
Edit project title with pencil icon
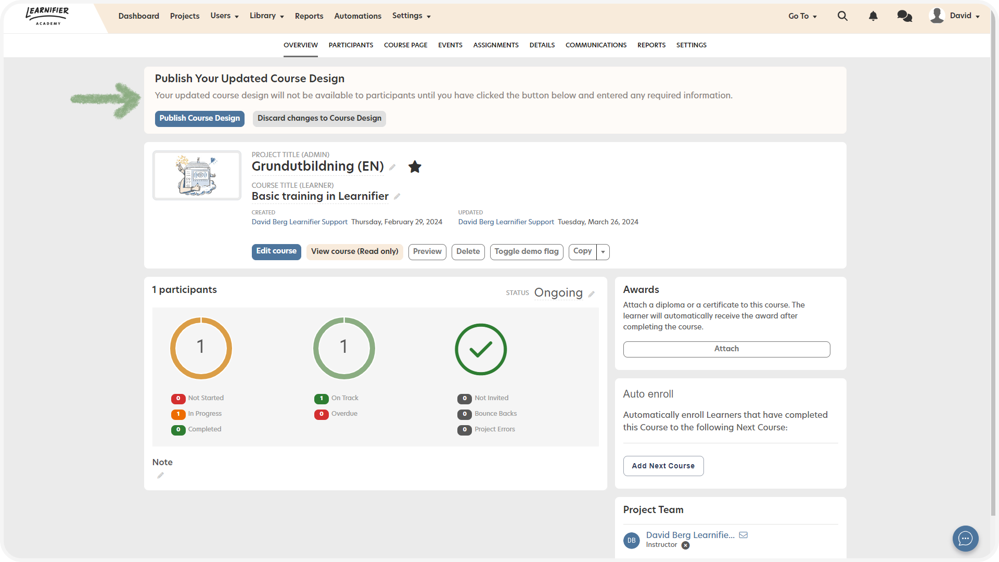[392, 167]
